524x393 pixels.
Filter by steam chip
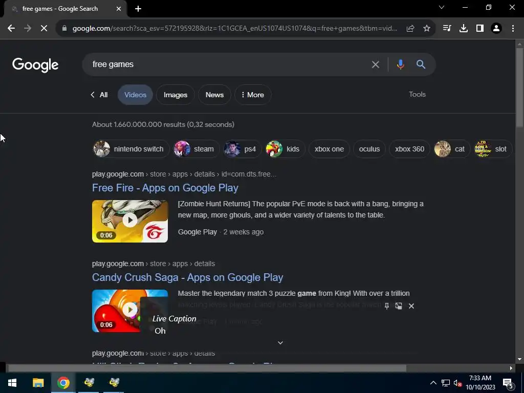click(196, 149)
